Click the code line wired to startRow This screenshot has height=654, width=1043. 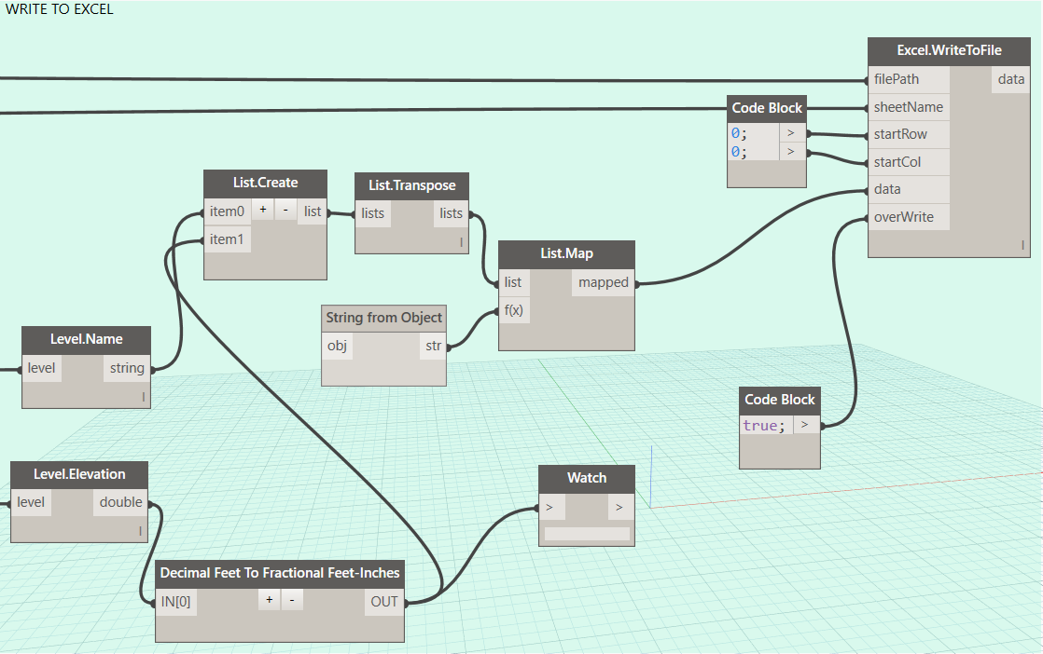(739, 133)
